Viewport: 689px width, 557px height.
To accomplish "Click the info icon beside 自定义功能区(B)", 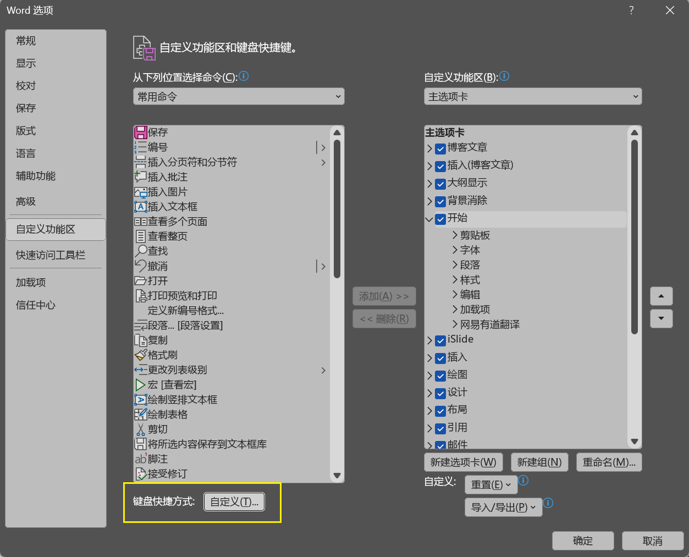I will point(504,76).
